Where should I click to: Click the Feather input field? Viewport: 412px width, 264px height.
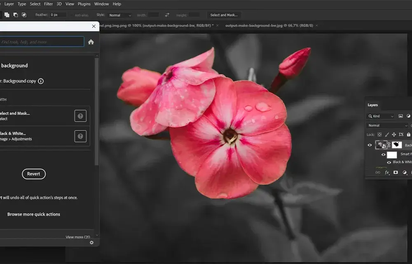click(x=58, y=15)
